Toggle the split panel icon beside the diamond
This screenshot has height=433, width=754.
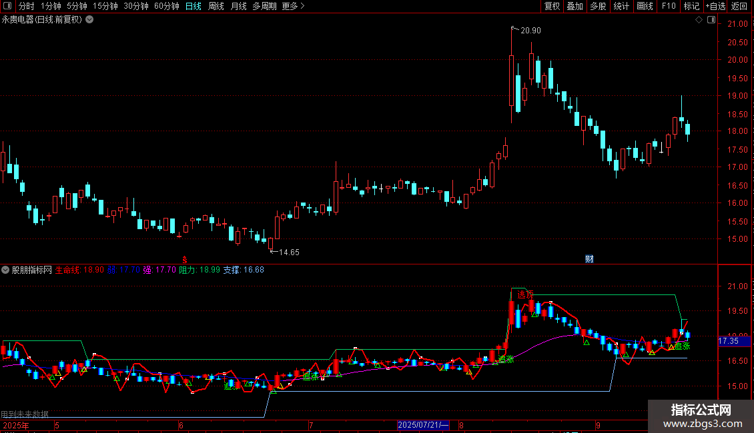(711, 20)
